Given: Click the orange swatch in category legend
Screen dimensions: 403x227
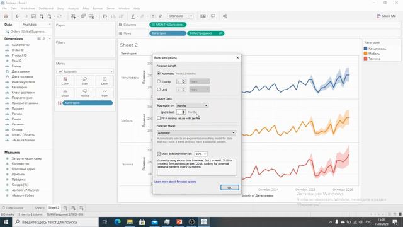Looking at the screenshot, I should (x=365, y=54).
